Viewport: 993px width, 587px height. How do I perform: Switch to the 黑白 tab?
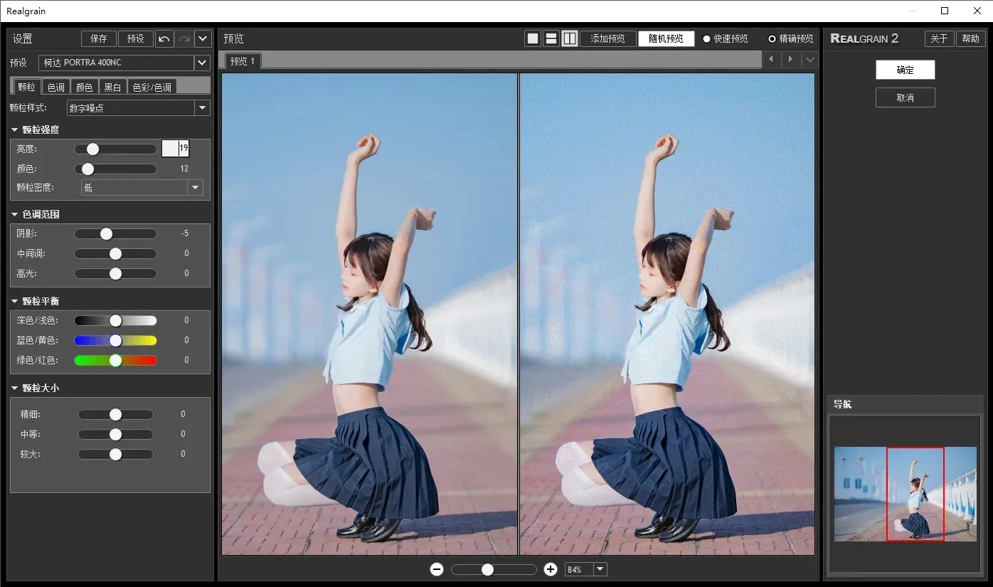(112, 87)
